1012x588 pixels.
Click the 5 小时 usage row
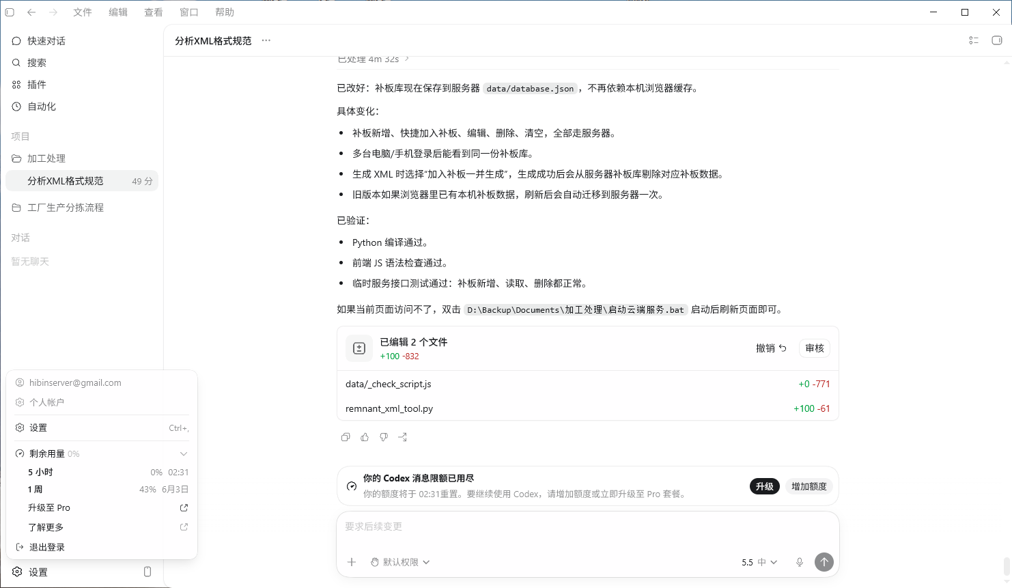coord(102,472)
